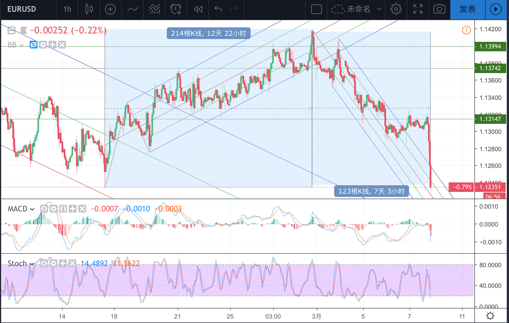Enter fullscreen mode with the expand icon
The width and height of the screenshot is (509, 323).
pos(418,9)
